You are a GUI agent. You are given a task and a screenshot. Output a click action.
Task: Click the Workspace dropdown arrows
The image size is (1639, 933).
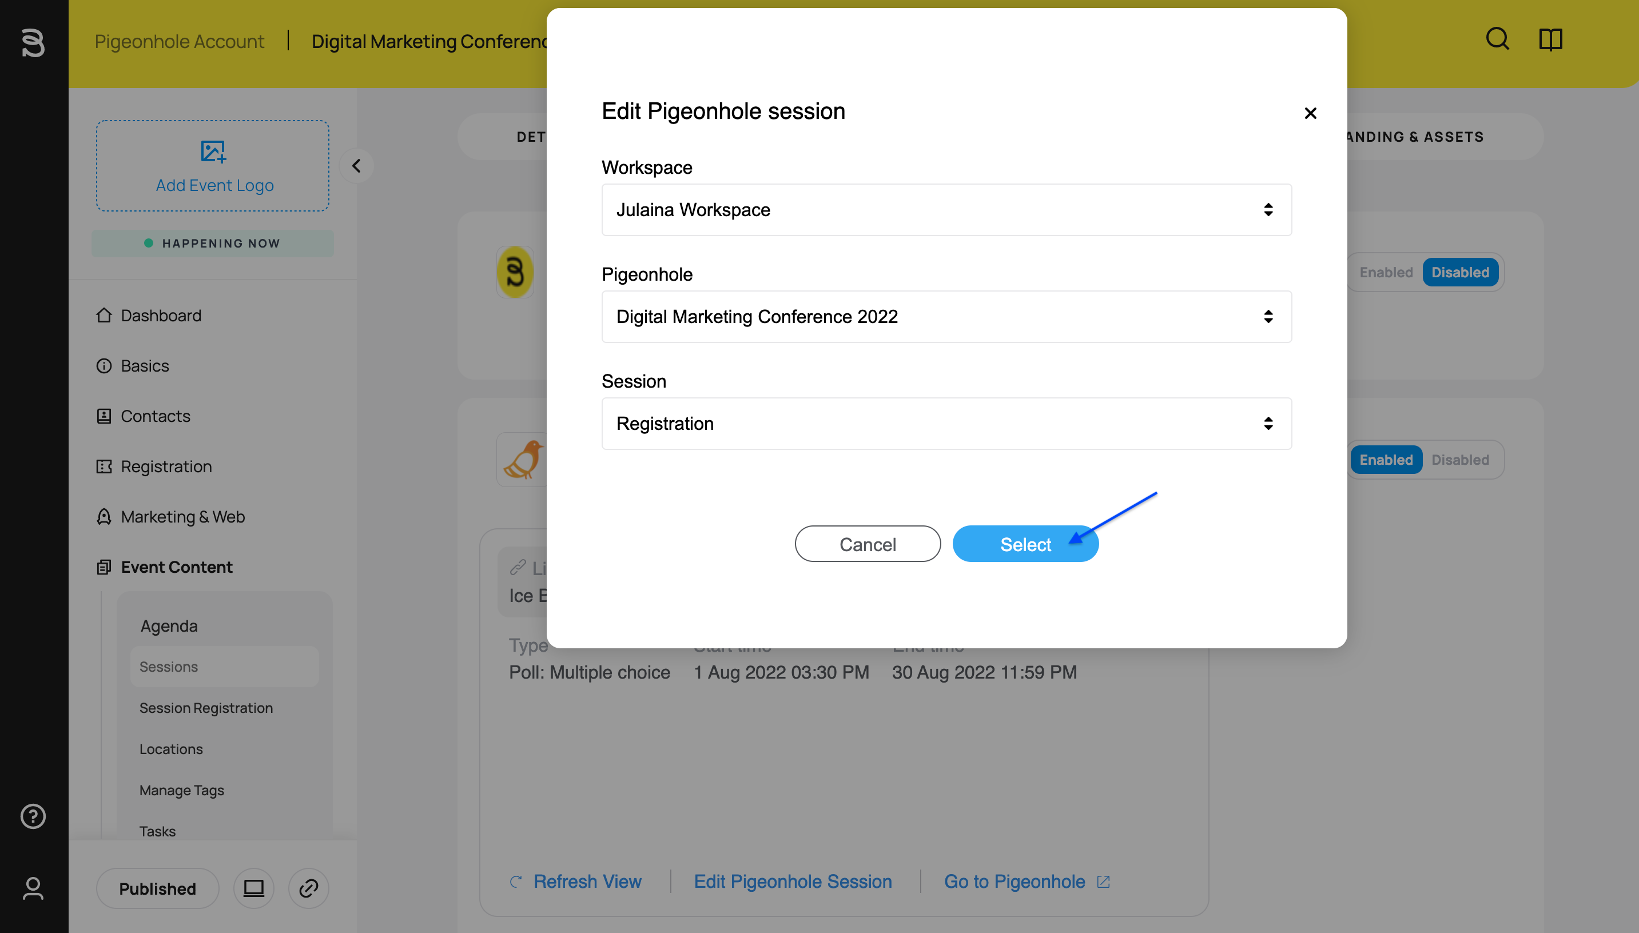(1268, 210)
